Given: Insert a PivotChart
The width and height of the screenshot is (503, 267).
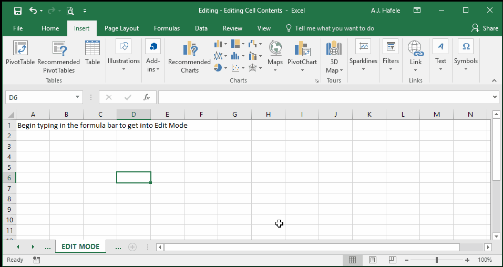Looking at the screenshot, I should tap(302, 56).
